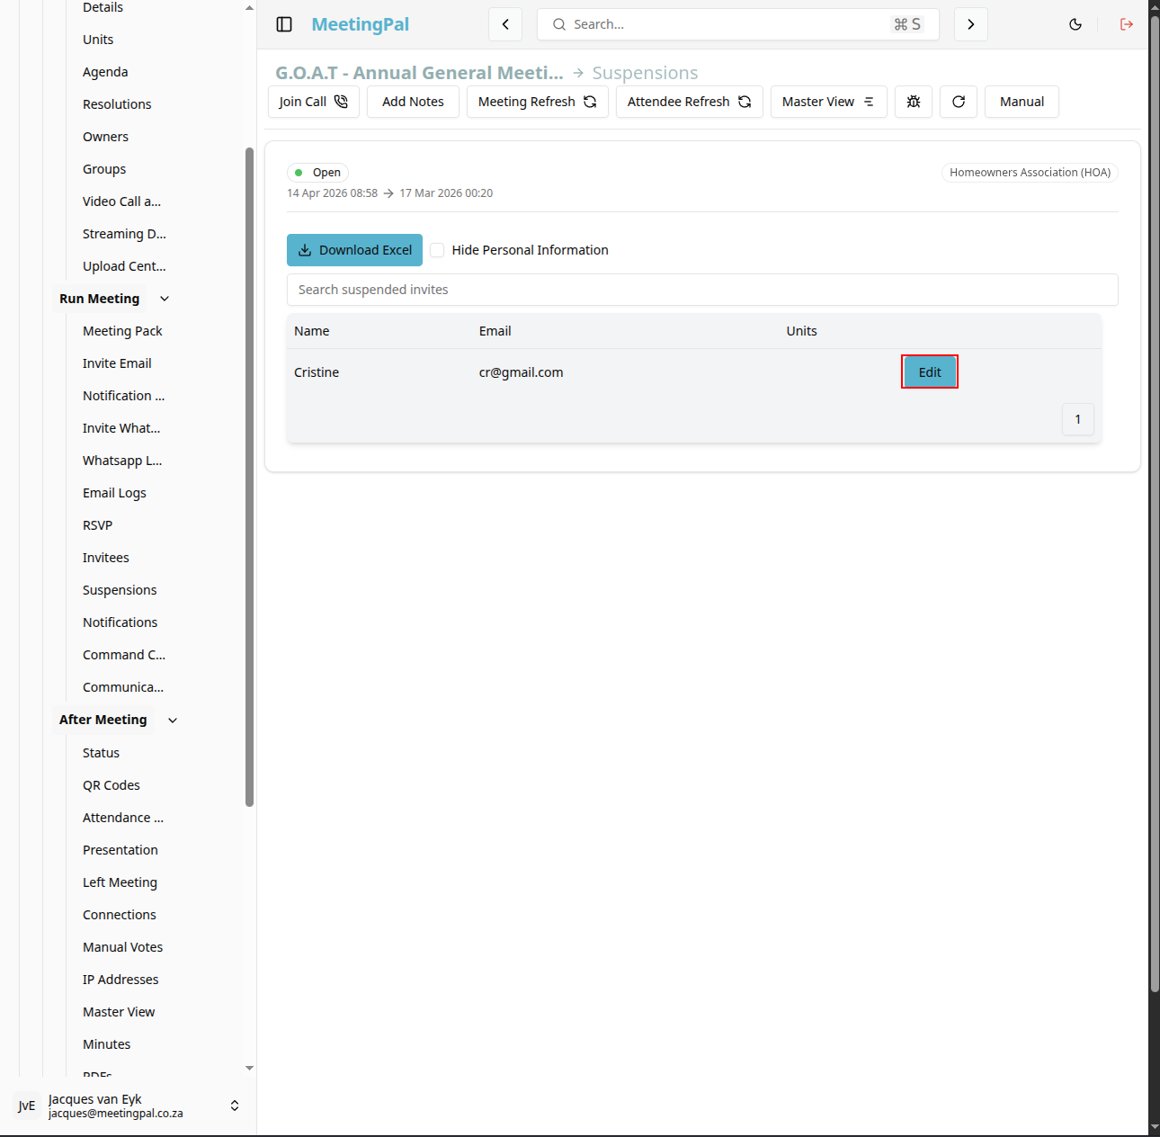Click the circular reload icon button
The image size is (1160, 1137).
pyautogui.click(x=959, y=102)
